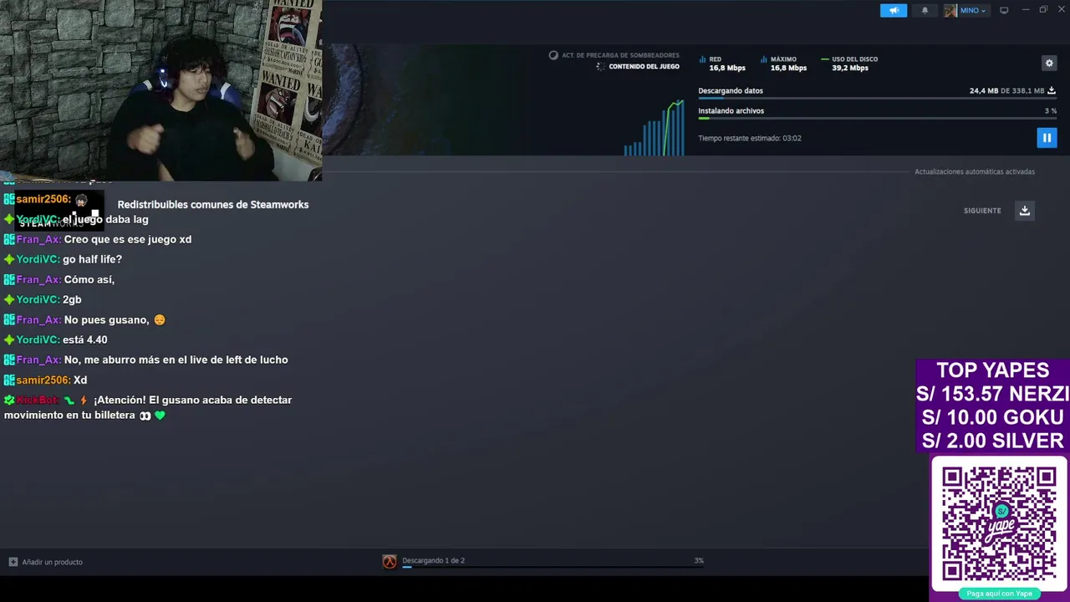Screen dimensions: 1070x602
Task: Click Fran_Ax message about live de left de lucho
Action: 145,360
